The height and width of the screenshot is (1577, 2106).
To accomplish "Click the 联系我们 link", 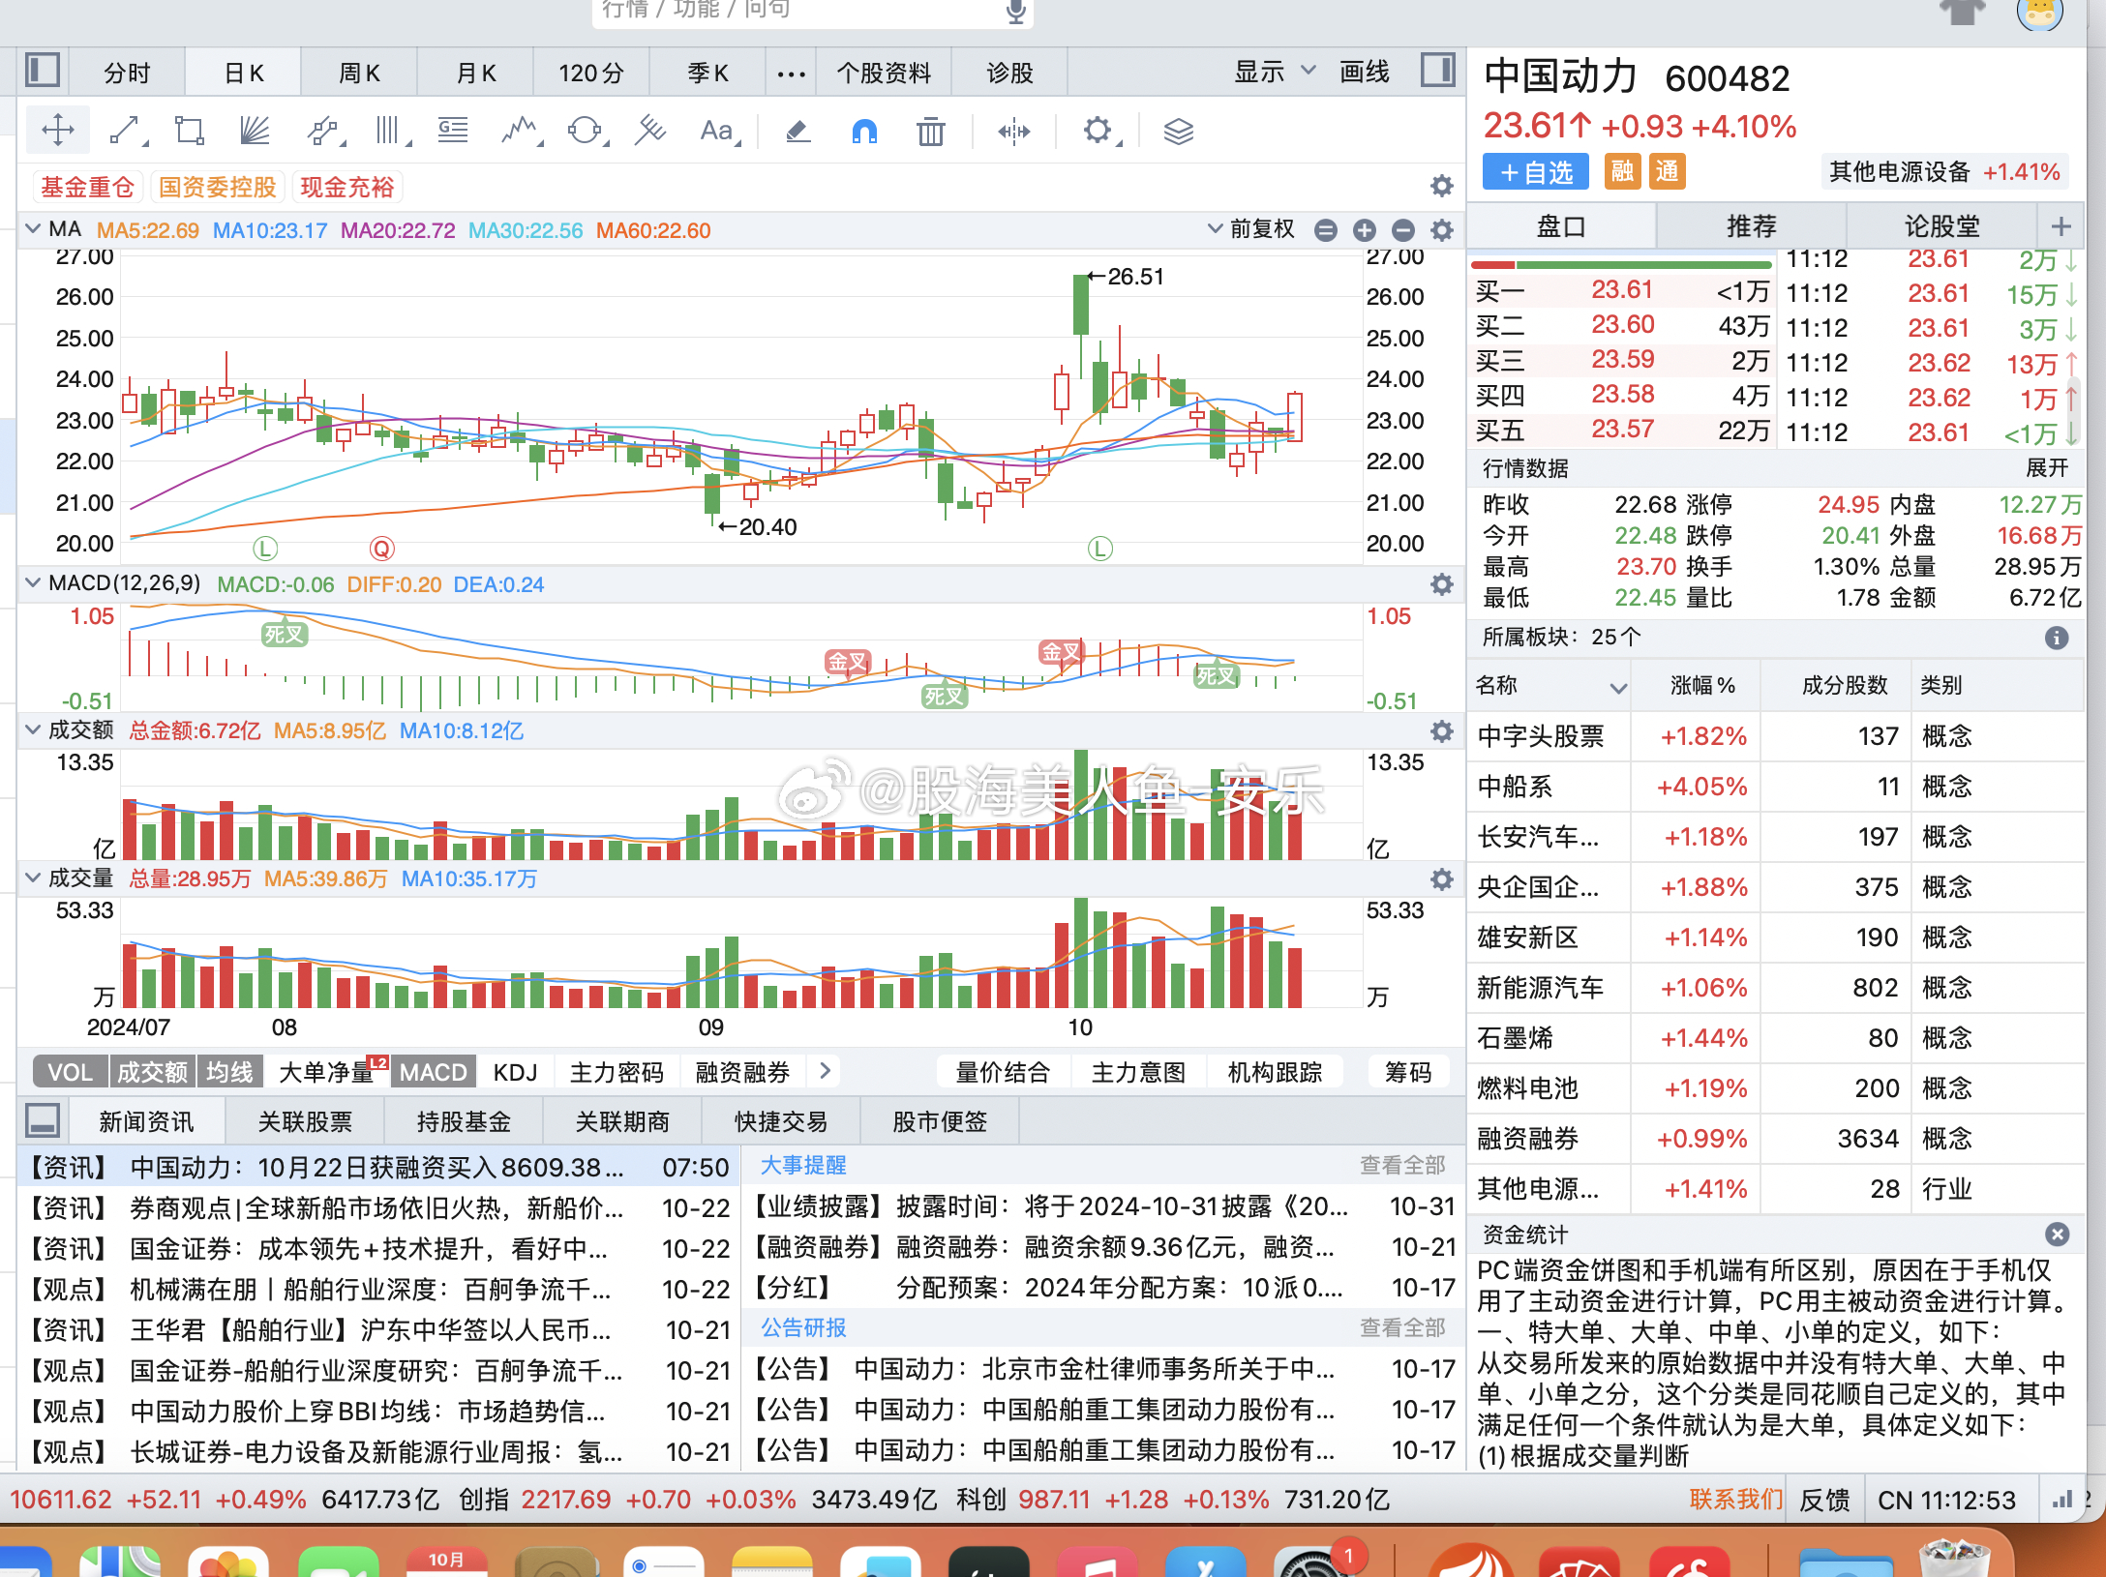I will click(1736, 1500).
